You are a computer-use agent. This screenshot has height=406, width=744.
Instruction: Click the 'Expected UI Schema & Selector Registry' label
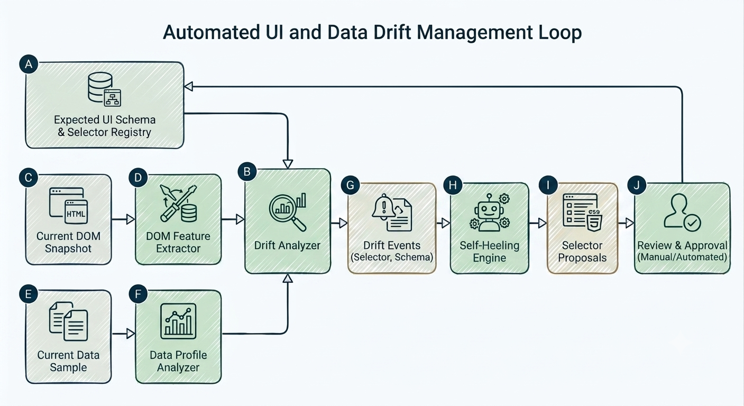[105, 126]
